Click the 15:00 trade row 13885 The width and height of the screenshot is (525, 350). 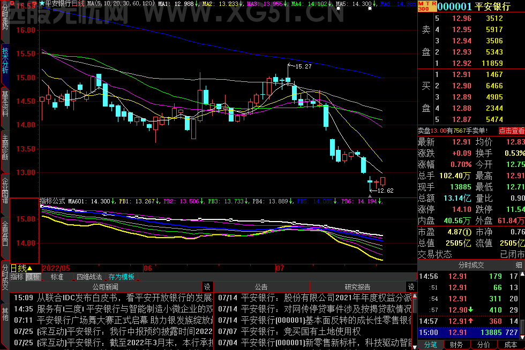coord(468,332)
